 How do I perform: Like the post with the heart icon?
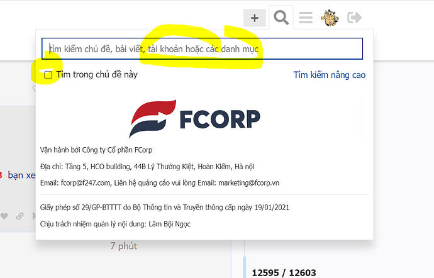pos(4,216)
